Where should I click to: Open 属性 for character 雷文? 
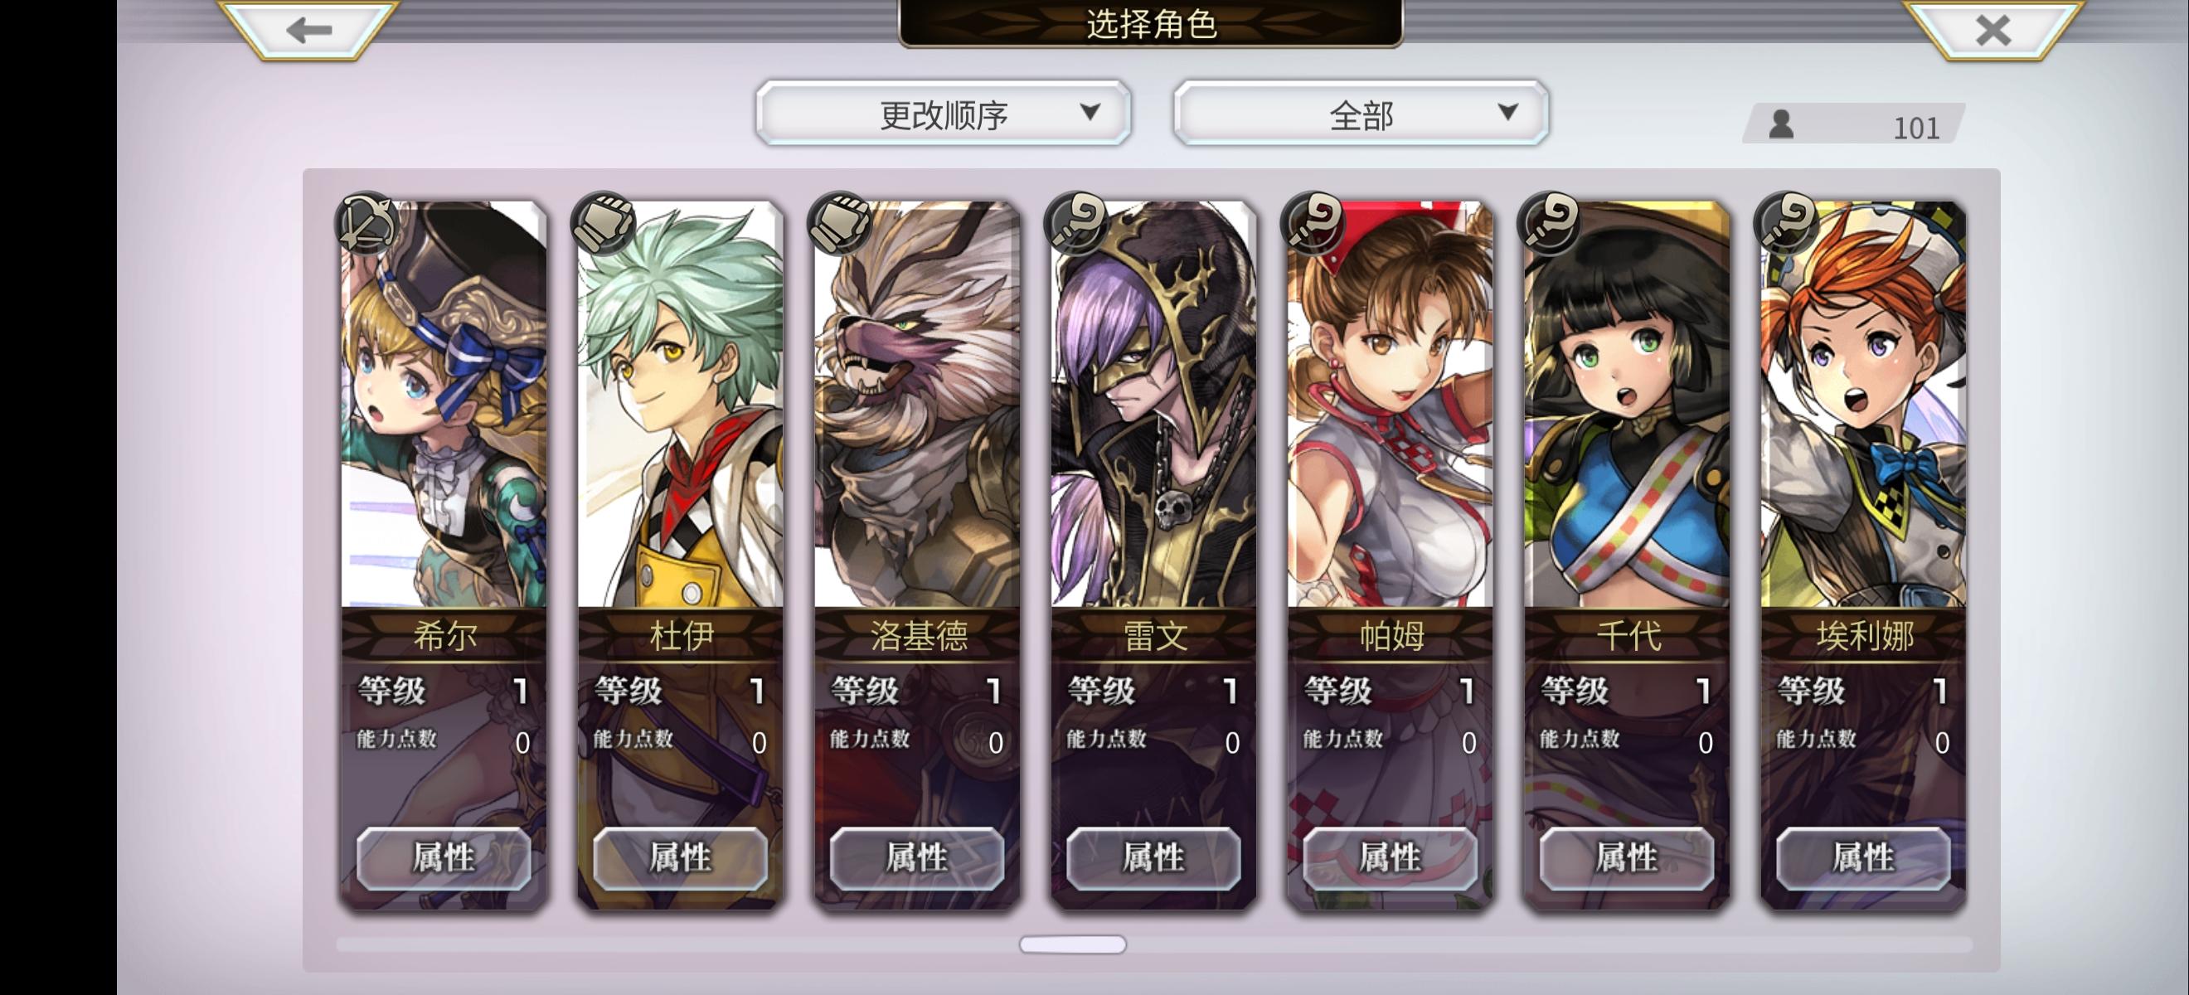pos(1153,857)
